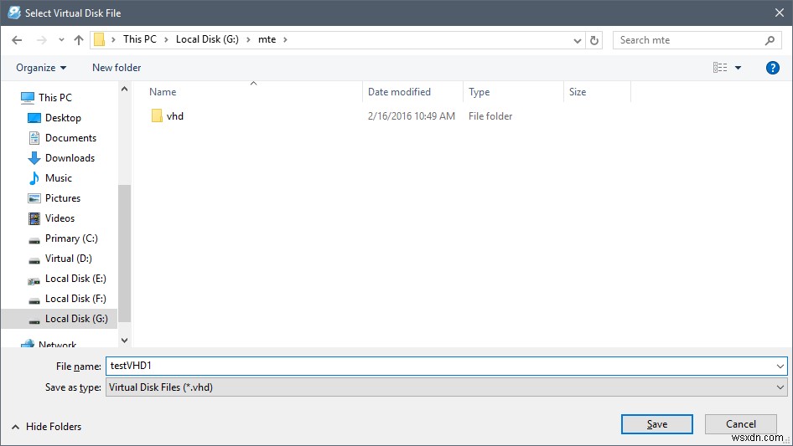Click the Desktop icon in sidebar

pyautogui.click(x=34, y=118)
